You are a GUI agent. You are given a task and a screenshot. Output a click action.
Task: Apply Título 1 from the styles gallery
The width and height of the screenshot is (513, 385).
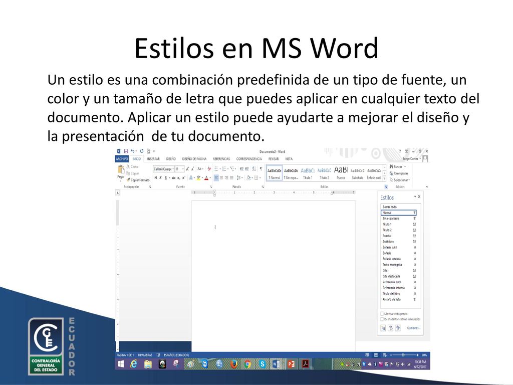[x=308, y=173]
